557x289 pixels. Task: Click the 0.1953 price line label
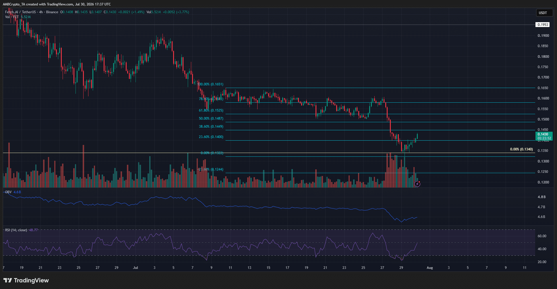[x=543, y=25]
